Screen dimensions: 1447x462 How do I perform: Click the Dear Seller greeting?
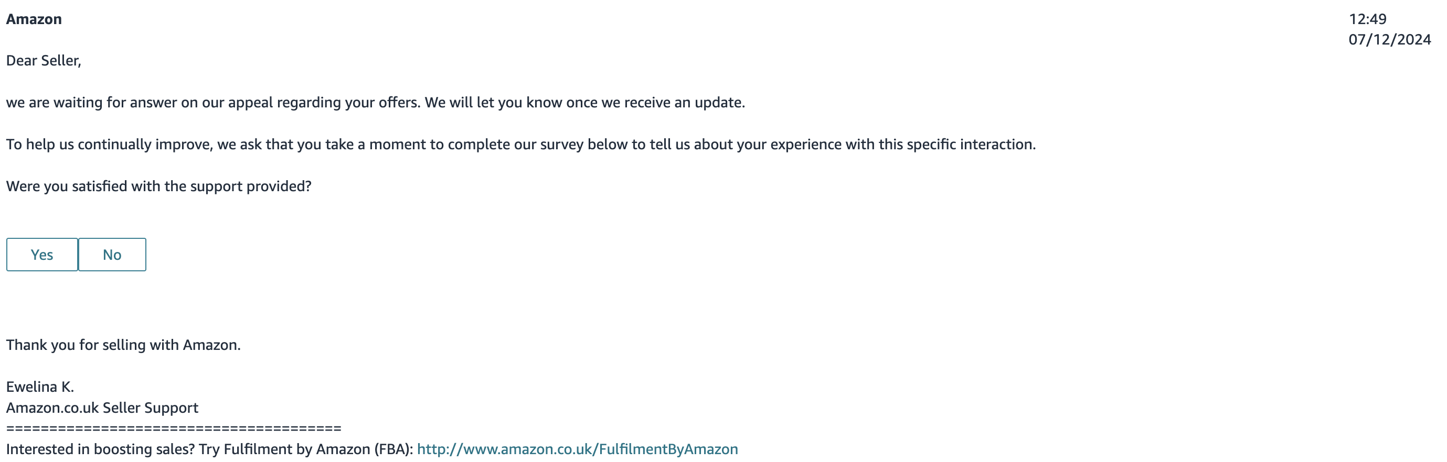(44, 61)
